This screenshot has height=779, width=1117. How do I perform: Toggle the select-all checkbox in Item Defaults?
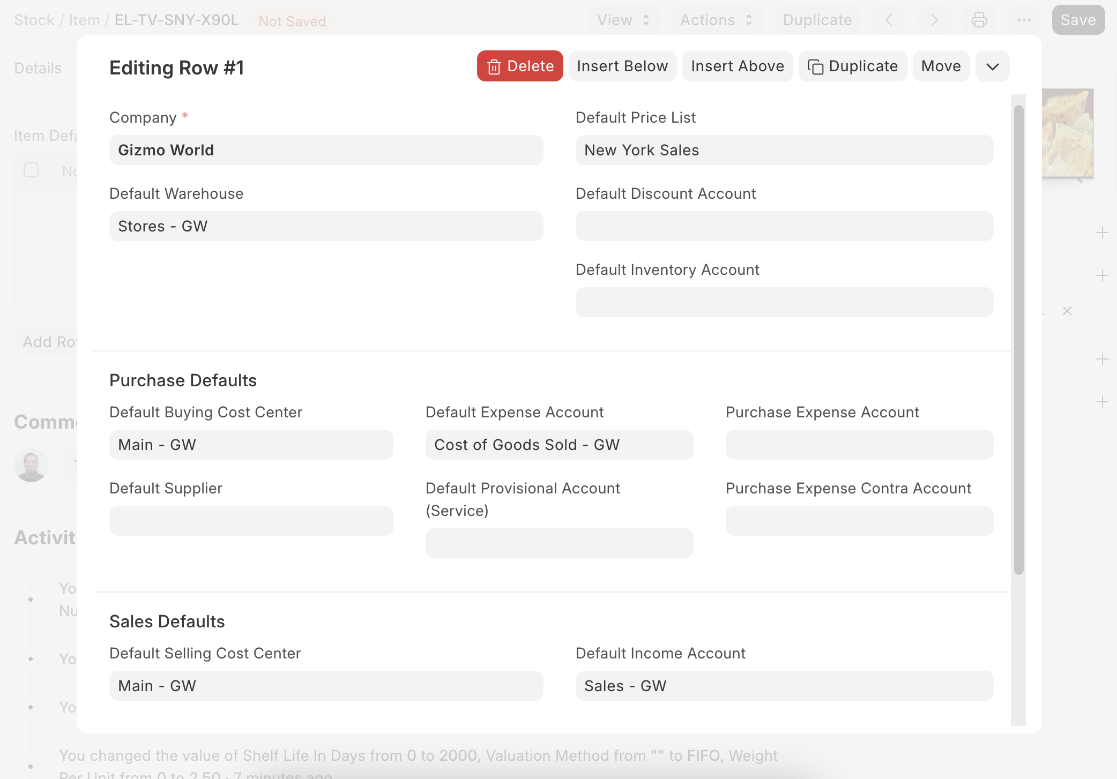pyautogui.click(x=31, y=170)
